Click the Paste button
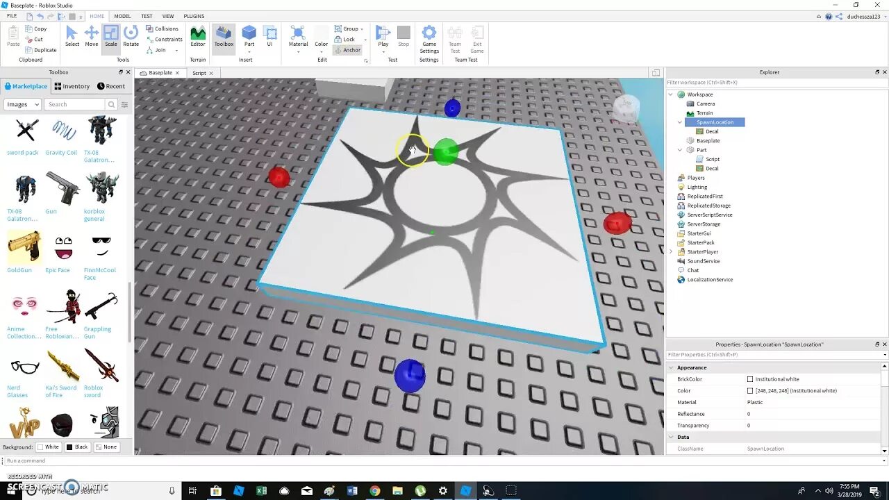Screen dimensions: 889x500 [13, 36]
